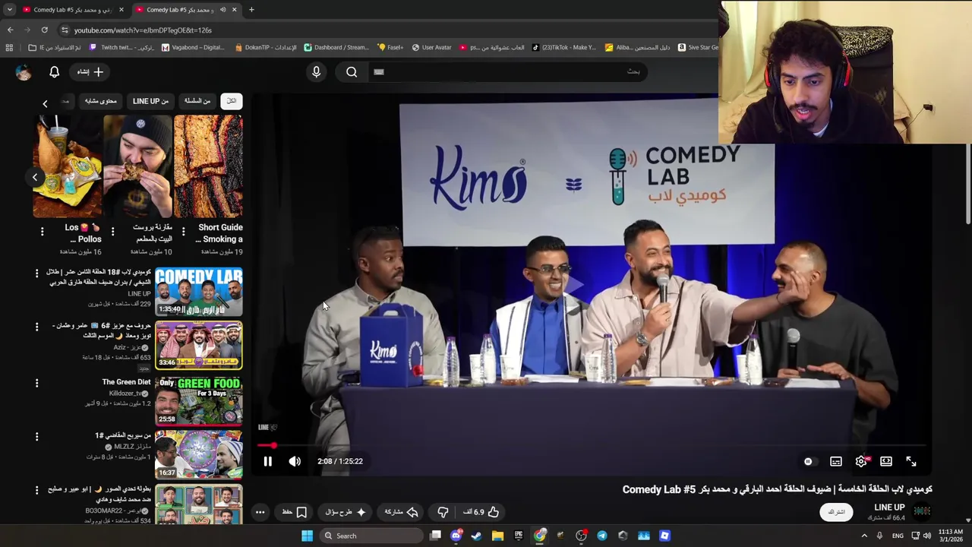This screenshot has width=972, height=547.
Task: Open options menu for 'The Green Diet'
Action: pyautogui.click(x=36, y=384)
